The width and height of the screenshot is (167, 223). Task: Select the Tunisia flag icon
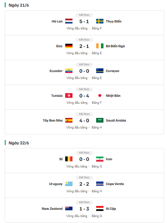[x=69, y=95]
